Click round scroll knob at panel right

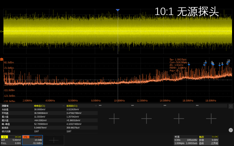[231, 130]
